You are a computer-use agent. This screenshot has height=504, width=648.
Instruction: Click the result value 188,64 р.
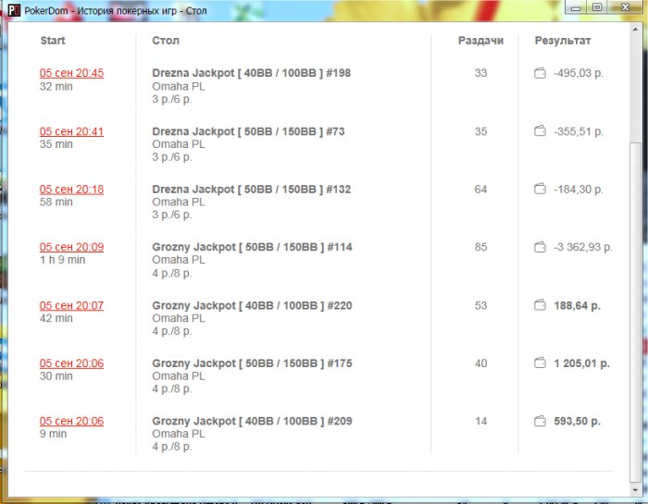click(x=577, y=305)
